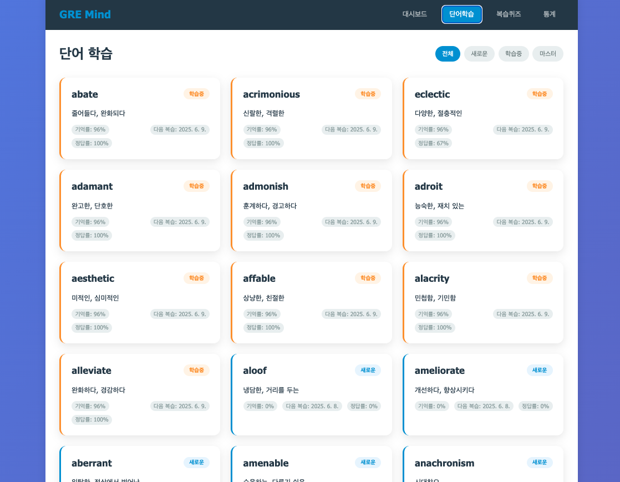
Task: Click the meaning 완고한, 단호한
Action: (92, 206)
